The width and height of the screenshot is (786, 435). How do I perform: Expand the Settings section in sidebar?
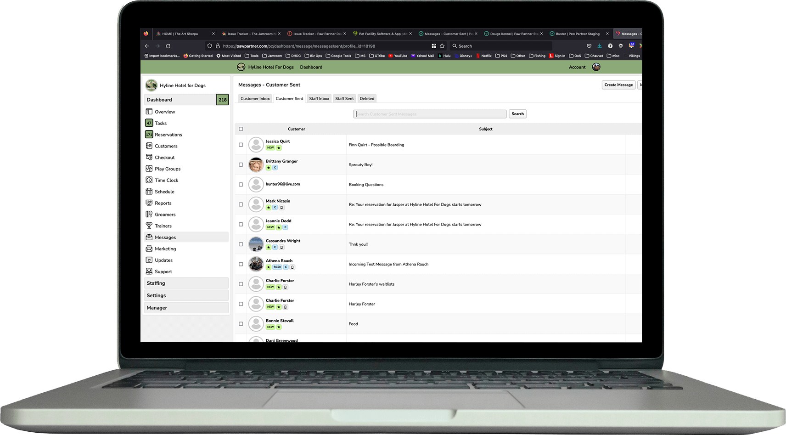186,295
